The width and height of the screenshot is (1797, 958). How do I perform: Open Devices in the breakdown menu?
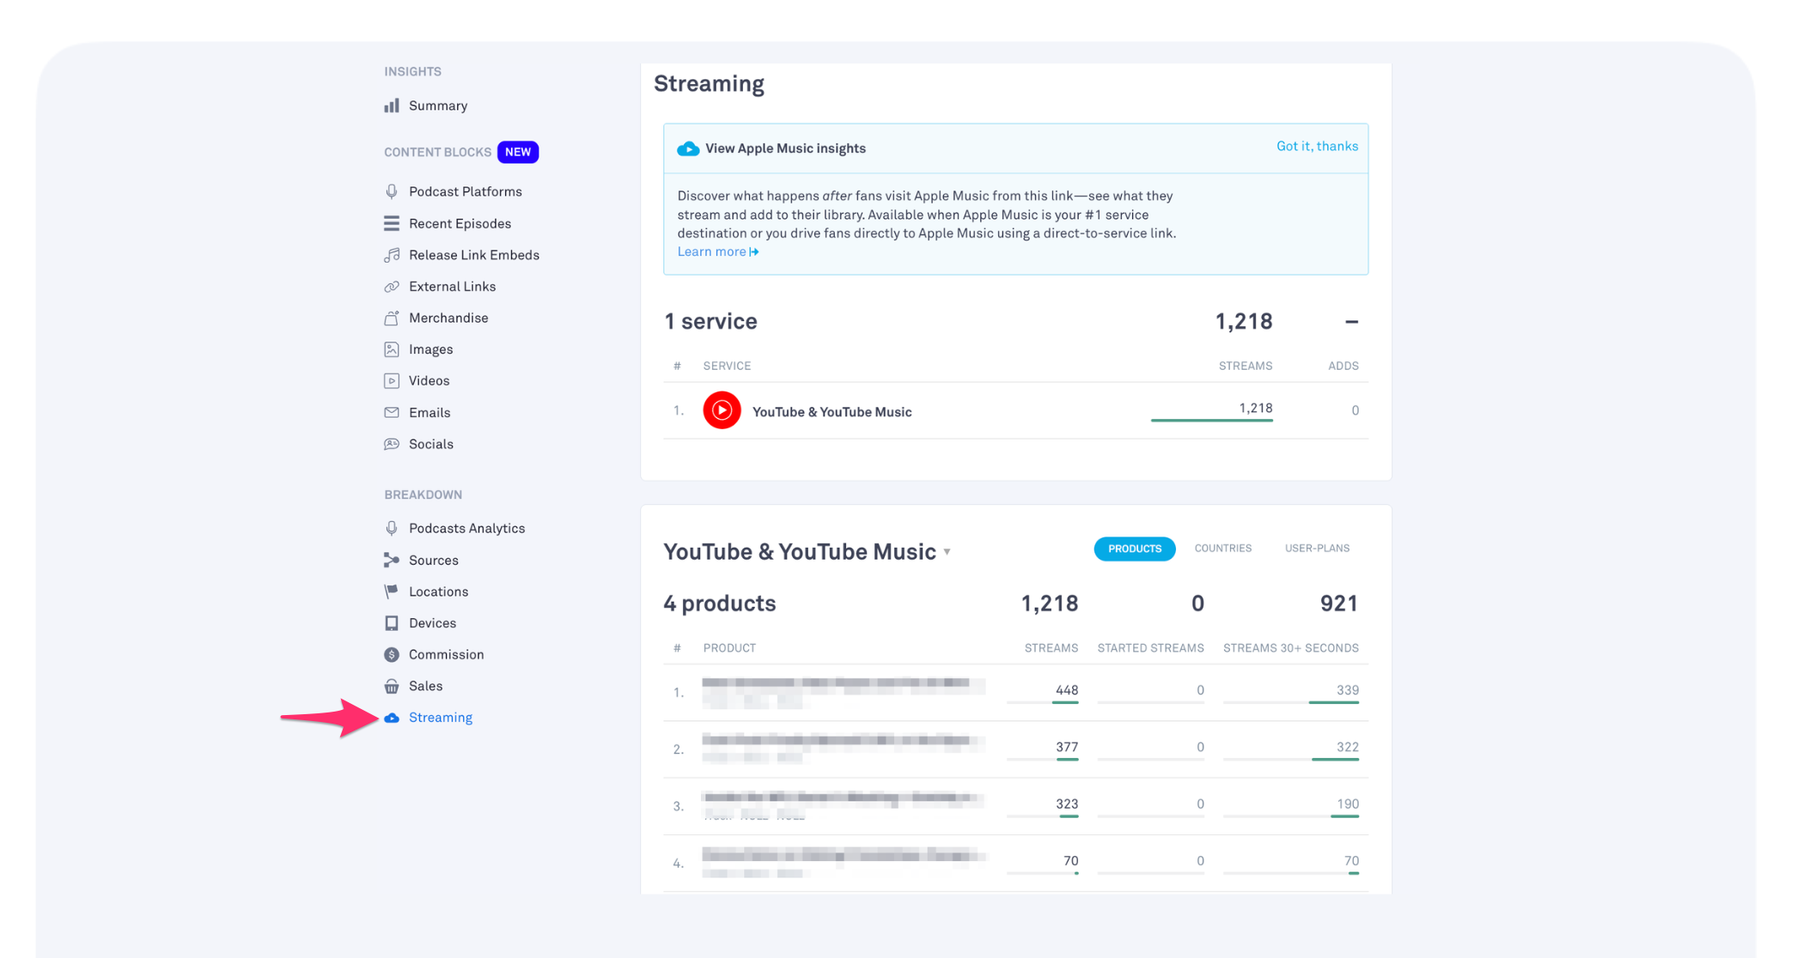pyautogui.click(x=432, y=623)
